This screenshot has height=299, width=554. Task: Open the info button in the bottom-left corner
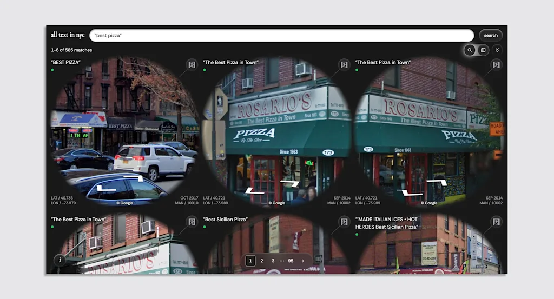coord(60,260)
